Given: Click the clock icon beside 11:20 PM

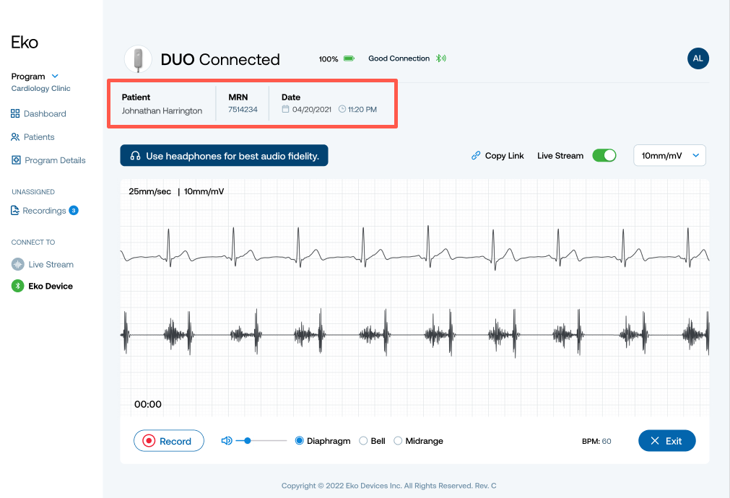Looking at the screenshot, I should (342, 110).
